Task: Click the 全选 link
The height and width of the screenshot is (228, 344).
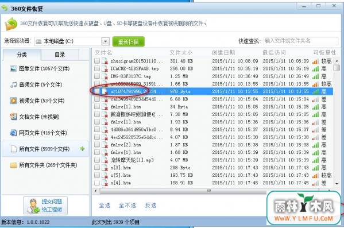Action: point(105,206)
